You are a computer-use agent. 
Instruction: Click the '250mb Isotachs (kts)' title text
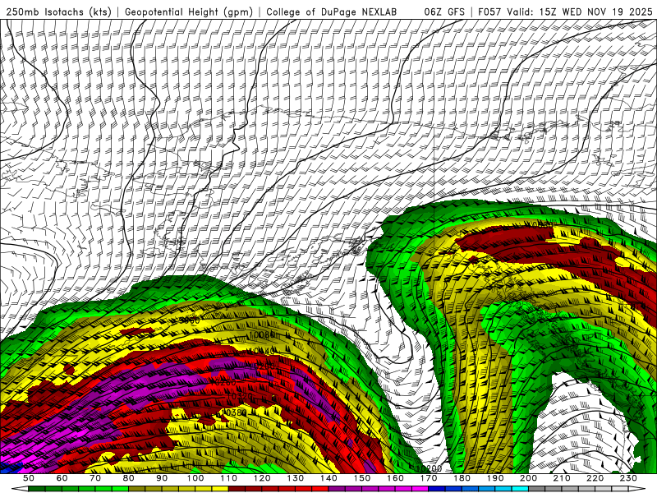click(58, 12)
